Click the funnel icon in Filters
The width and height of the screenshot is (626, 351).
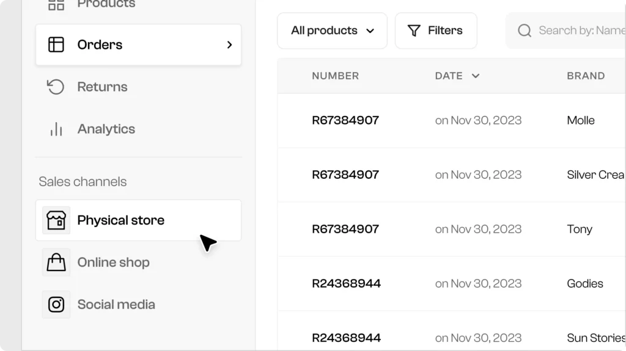tap(414, 31)
